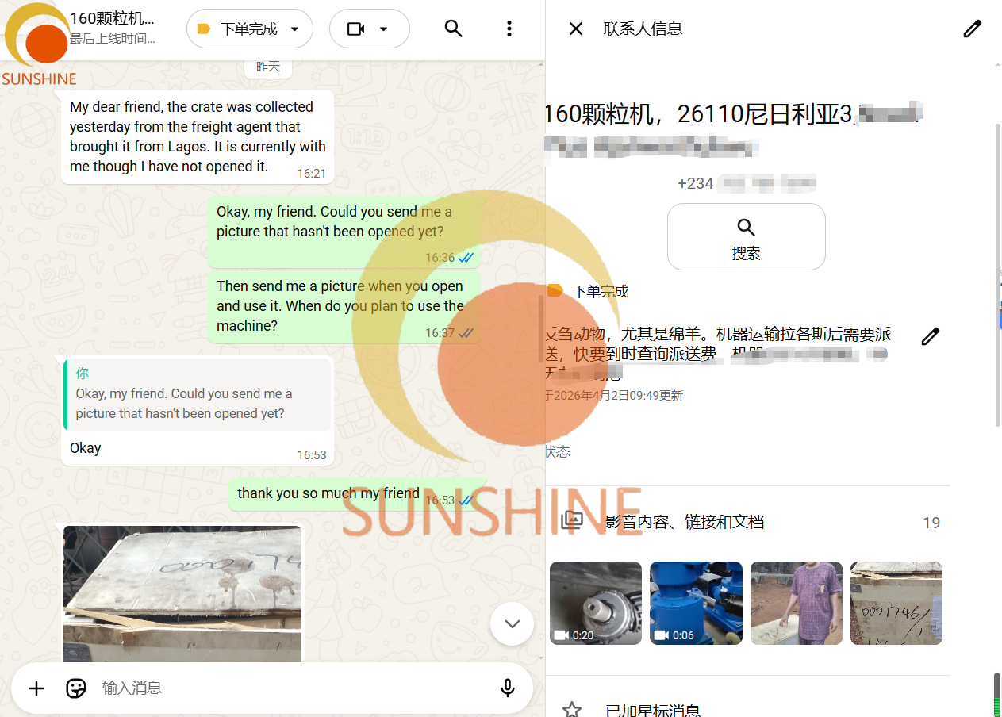
Task: Open the three-dot chat menu
Action: [x=509, y=29]
